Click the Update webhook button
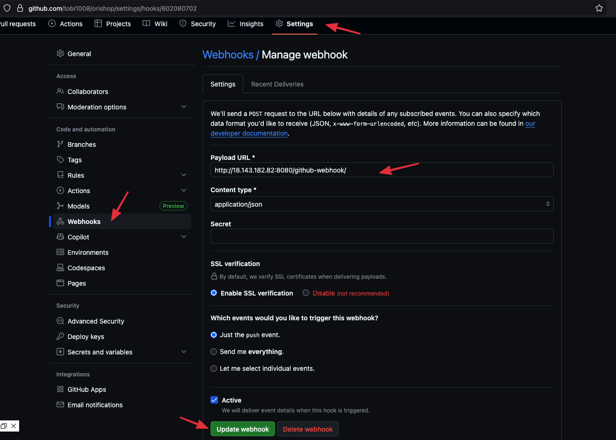616x440 pixels. click(242, 429)
